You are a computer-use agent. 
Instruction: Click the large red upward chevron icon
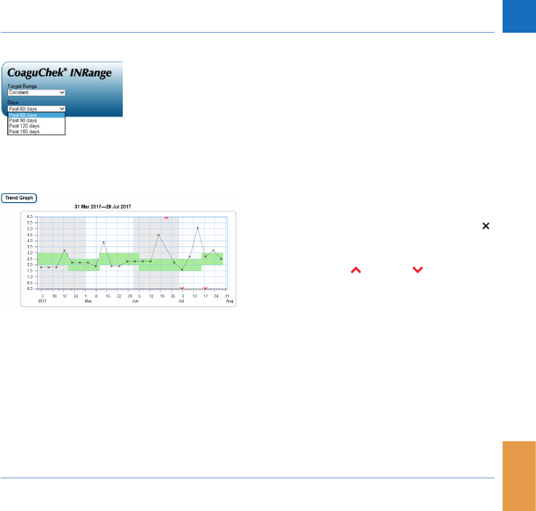coord(356,270)
